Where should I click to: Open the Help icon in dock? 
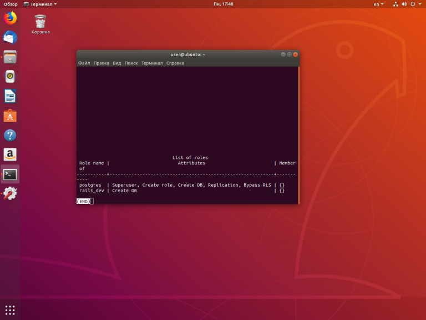pyautogui.click(x=10, y=135)
